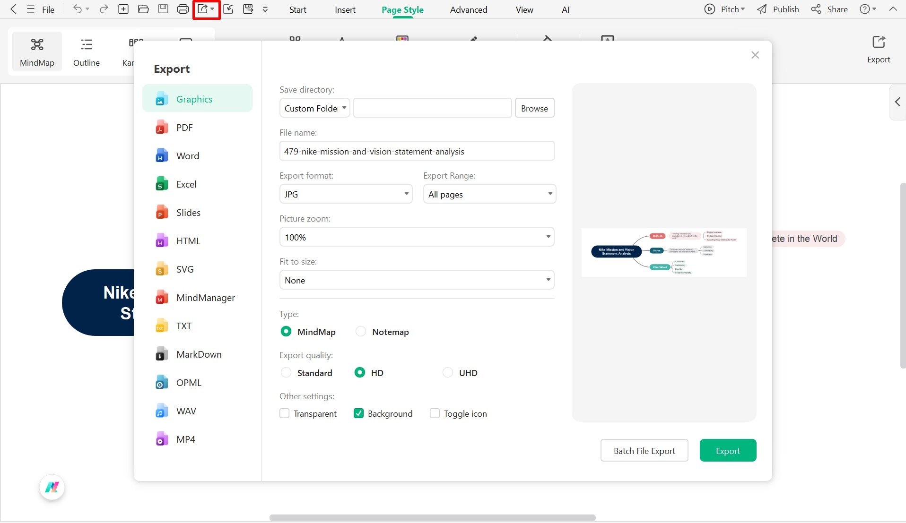
Task: Click the Pitch presentation button
Action: tap(725, 9)
